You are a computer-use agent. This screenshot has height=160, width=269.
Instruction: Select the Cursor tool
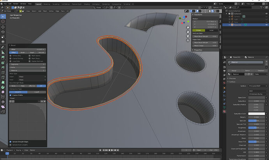(3, 21)
